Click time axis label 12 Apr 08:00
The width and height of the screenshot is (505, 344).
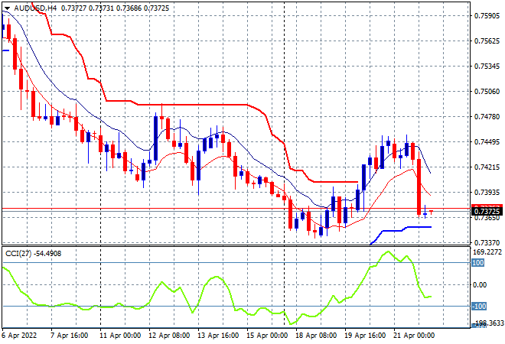169,336
